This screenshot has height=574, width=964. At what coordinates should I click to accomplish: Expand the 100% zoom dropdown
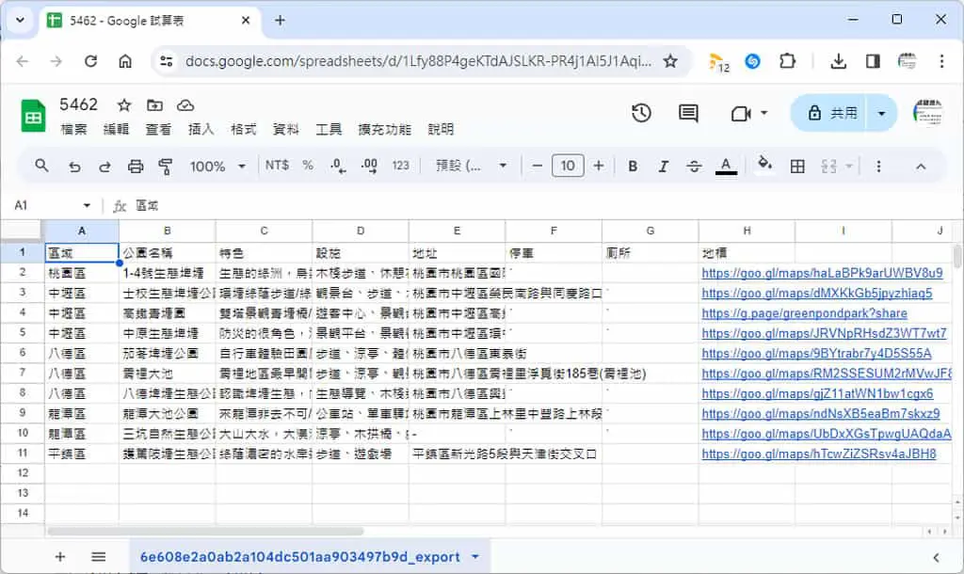[217, 166]
